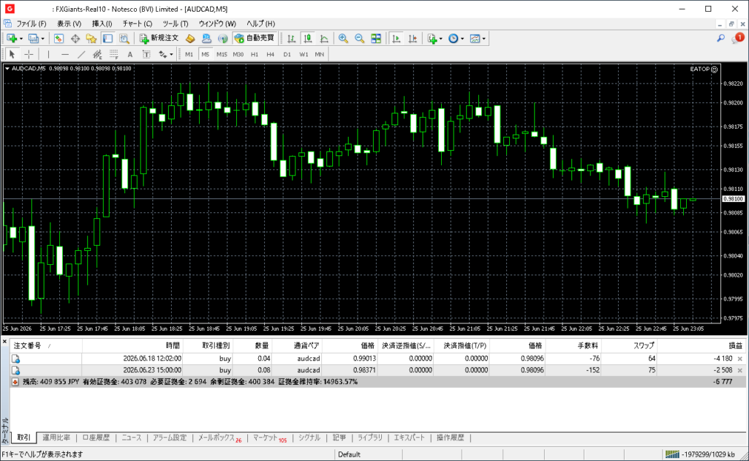This screenshot has height=461, width=749.
Task: Close the second audcad order via x
Action: 740,370
